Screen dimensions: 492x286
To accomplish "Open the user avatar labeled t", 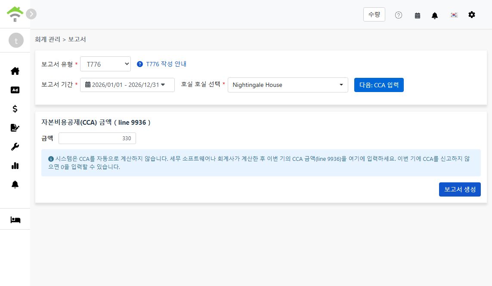I will [16, 40].
